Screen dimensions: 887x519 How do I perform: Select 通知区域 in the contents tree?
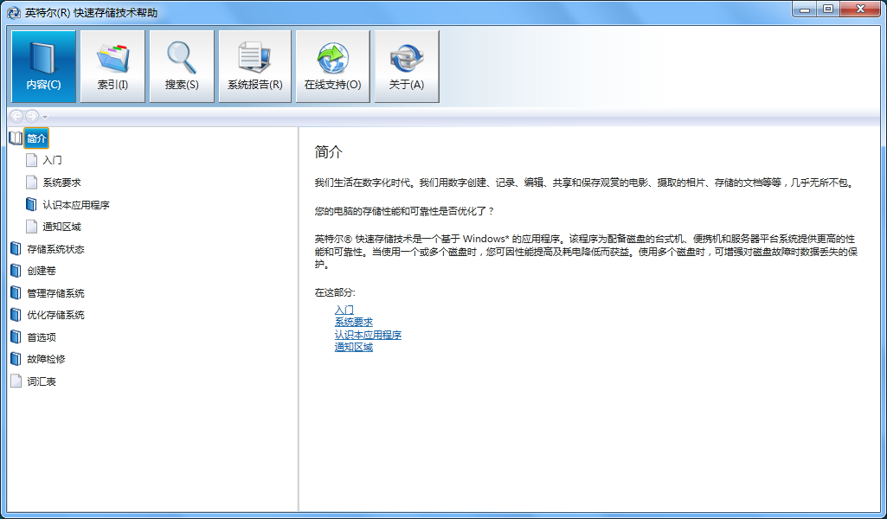pyautogui.click(x=61, y=227)
